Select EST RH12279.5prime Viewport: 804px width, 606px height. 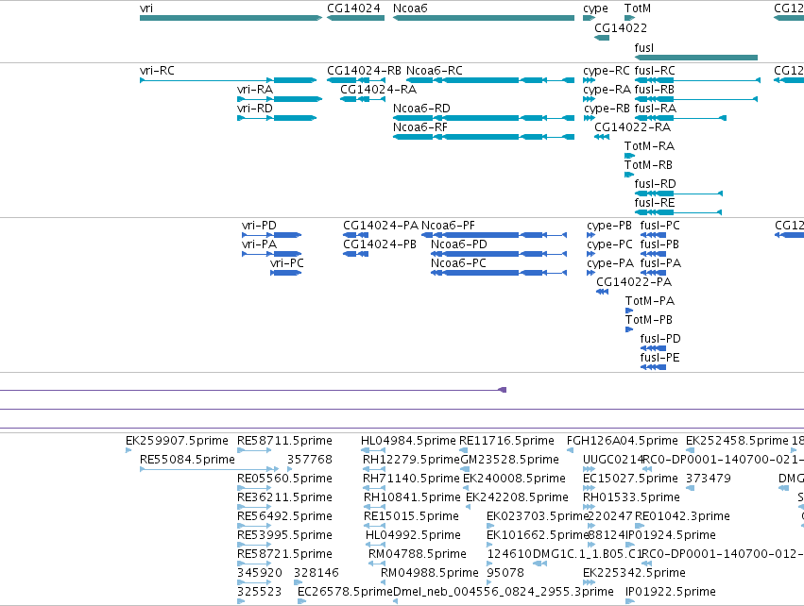[x=374, y=469]
